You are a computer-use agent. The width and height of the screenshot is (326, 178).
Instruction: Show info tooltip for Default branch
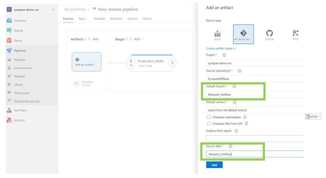pos(234,86)
